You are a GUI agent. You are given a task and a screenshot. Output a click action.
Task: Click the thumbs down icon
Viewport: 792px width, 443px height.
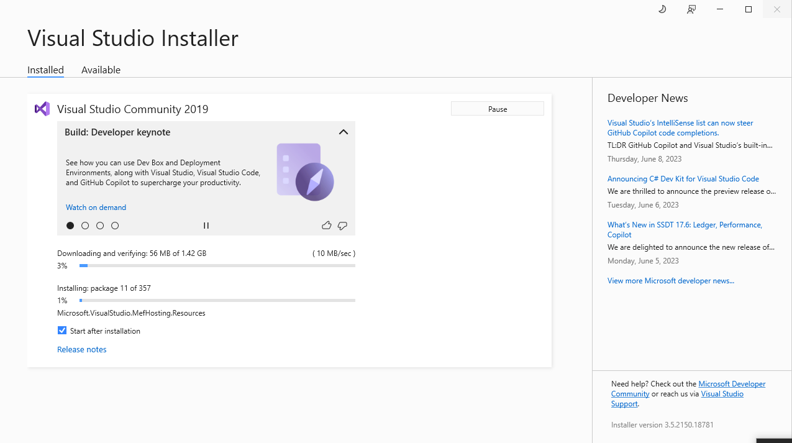click(342, 226)
